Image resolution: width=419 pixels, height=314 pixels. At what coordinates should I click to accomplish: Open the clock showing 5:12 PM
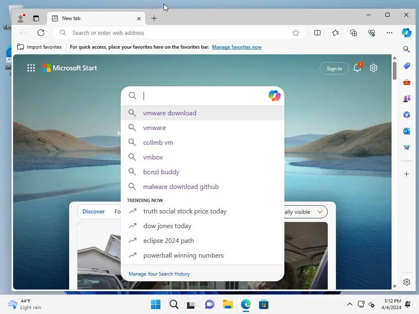coord(392,304)
